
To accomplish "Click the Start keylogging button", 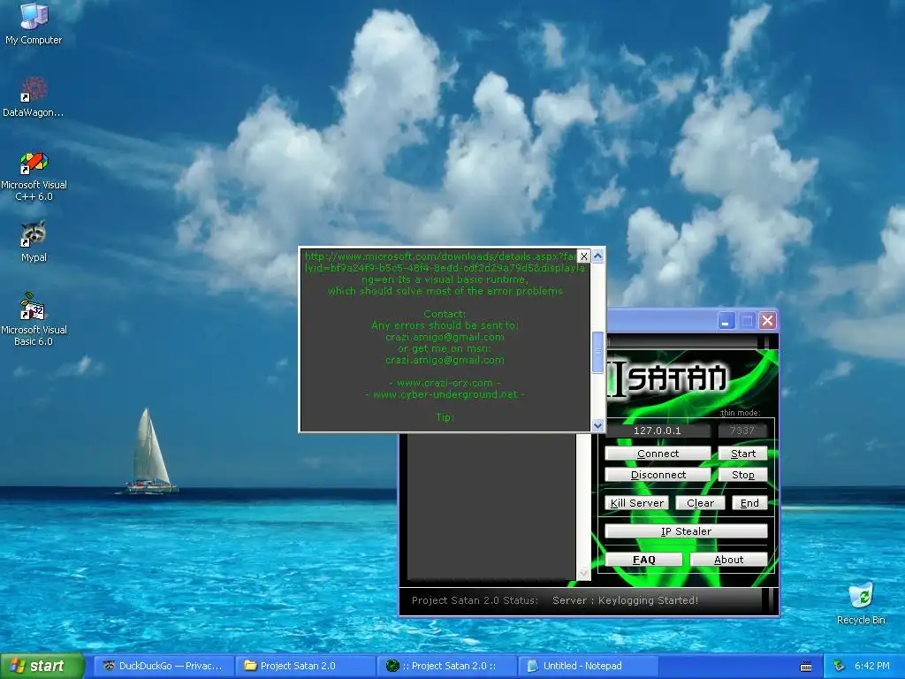I will tap(742, 454).
